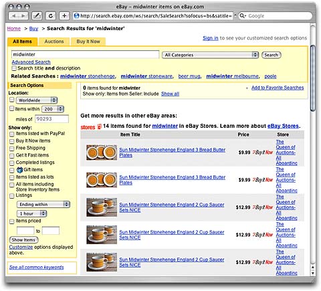
Task: Enable the Listings checkbox
Action: click(11, 196)
